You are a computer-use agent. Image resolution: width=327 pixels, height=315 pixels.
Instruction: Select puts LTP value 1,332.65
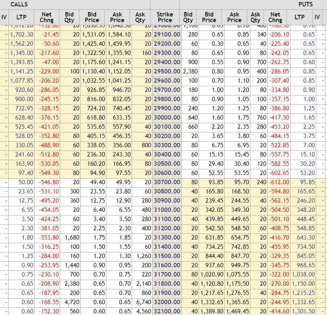click(303, 302)
